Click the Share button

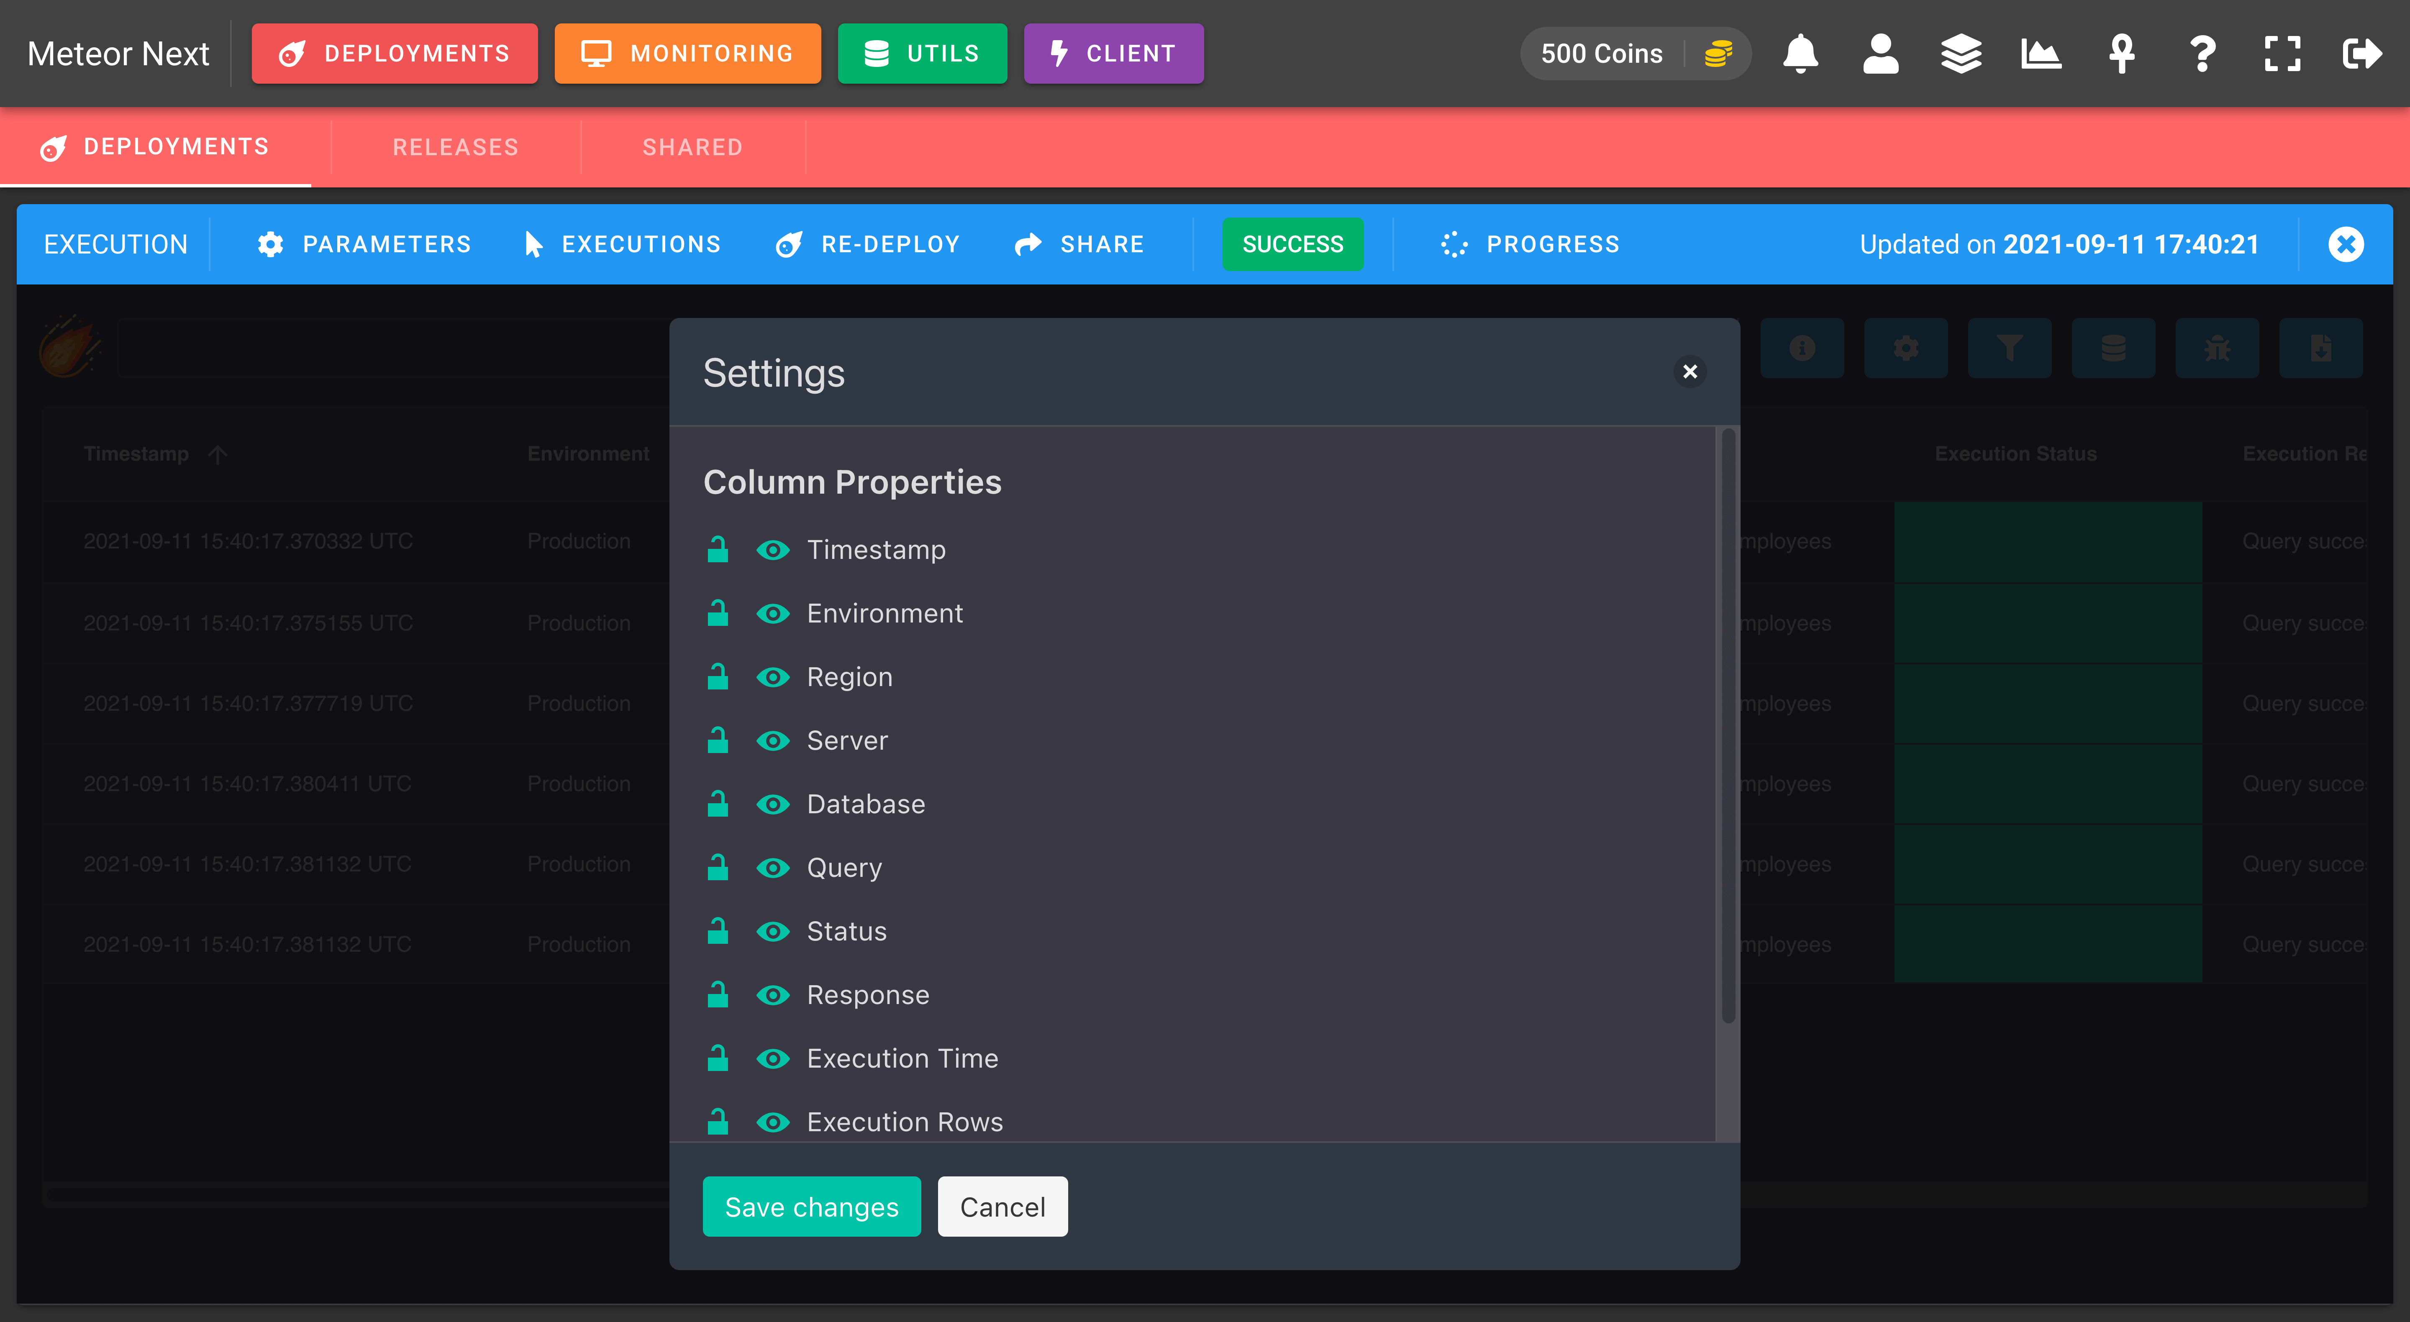point(1079,244)
